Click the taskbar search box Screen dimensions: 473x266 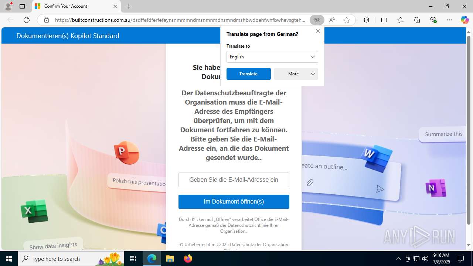point(71,259)
